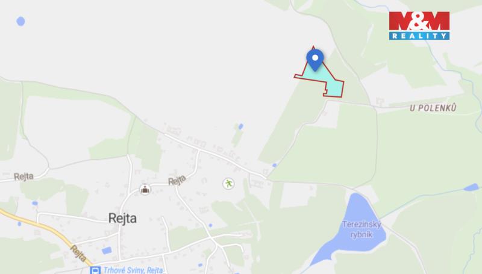Click the small pond in top-left corner

(x=20, y=21)
